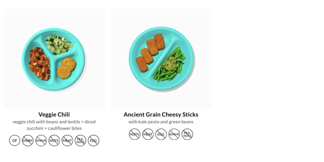The width and height of the screenshot is (324, 162).
Task: Click Cheesy Sticks' sesame-free icon
Action: point(174,134)
